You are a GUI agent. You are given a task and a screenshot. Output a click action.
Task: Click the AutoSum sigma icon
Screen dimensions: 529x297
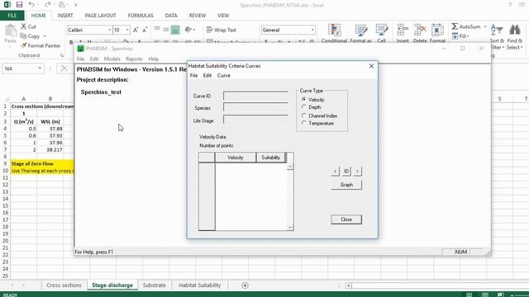(455, 26)
